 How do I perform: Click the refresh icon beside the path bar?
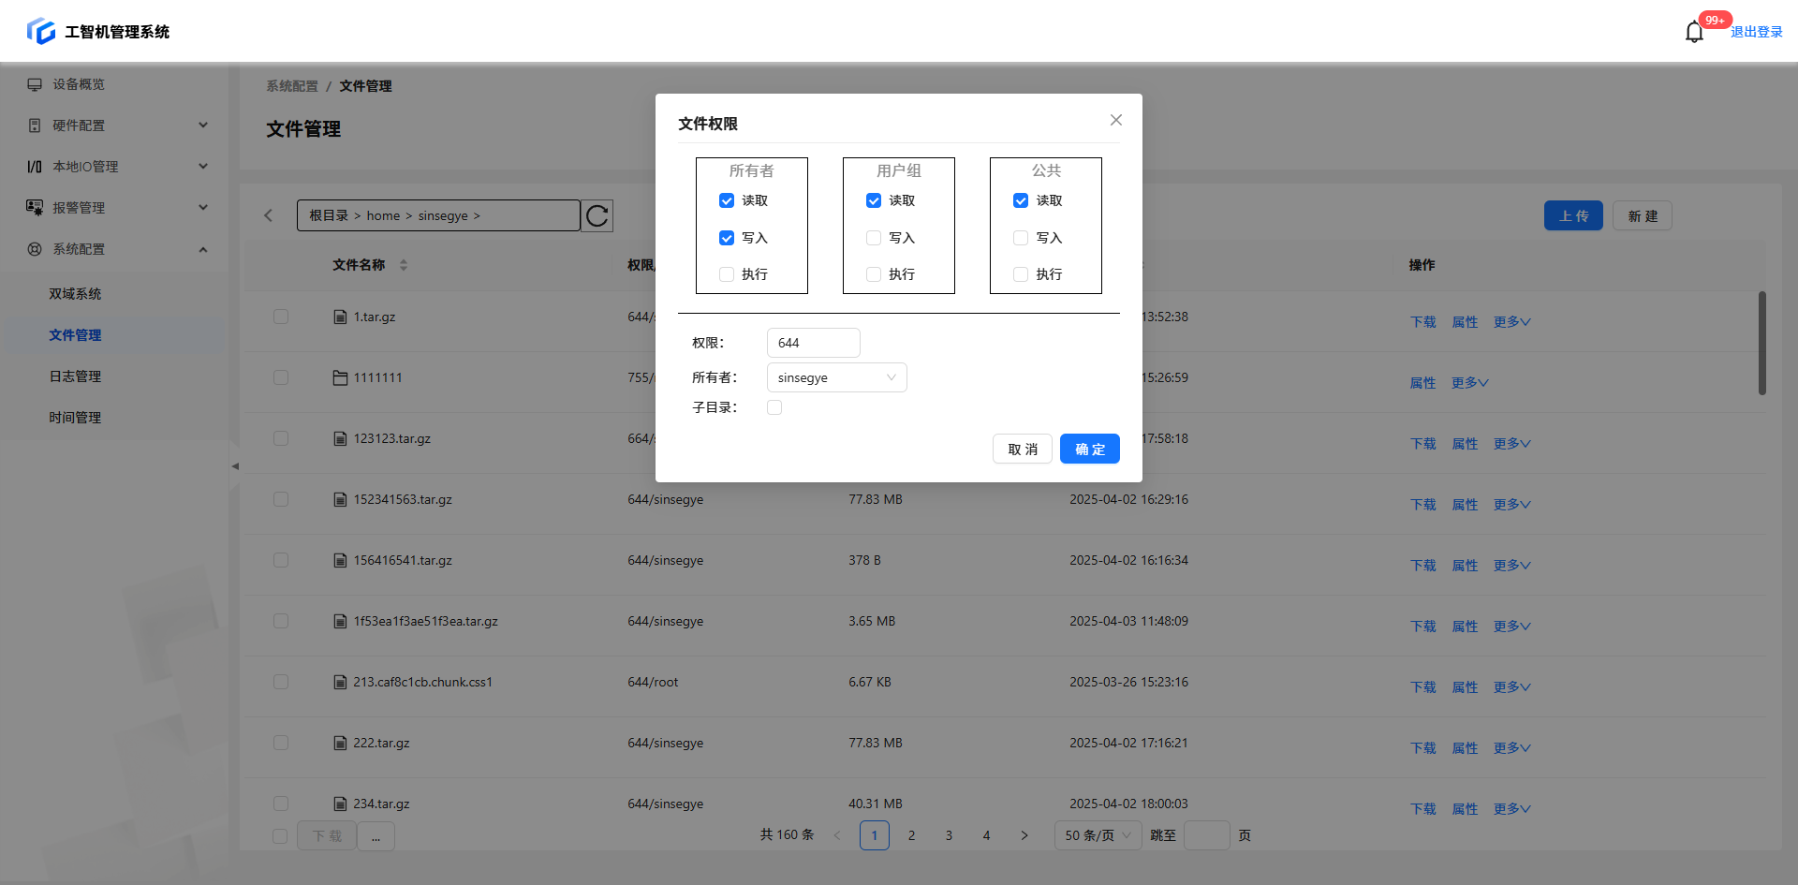click(x=597, y=216)
